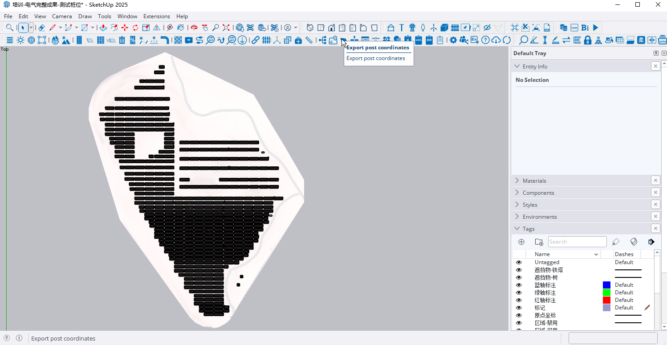
Task: Open the user account dropdown arrow
Action: pos(295,28)
